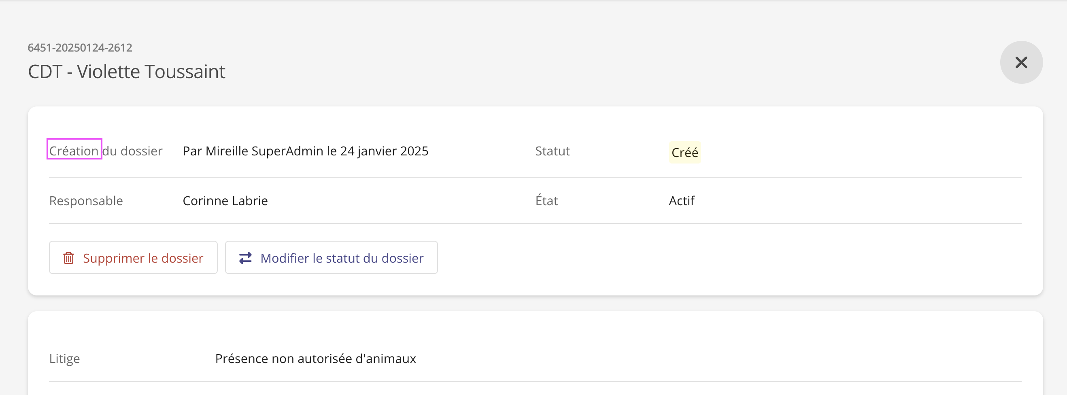Click the 'État' field label
This screenshot has height=395, width=1067.
(x=546, y=201)
